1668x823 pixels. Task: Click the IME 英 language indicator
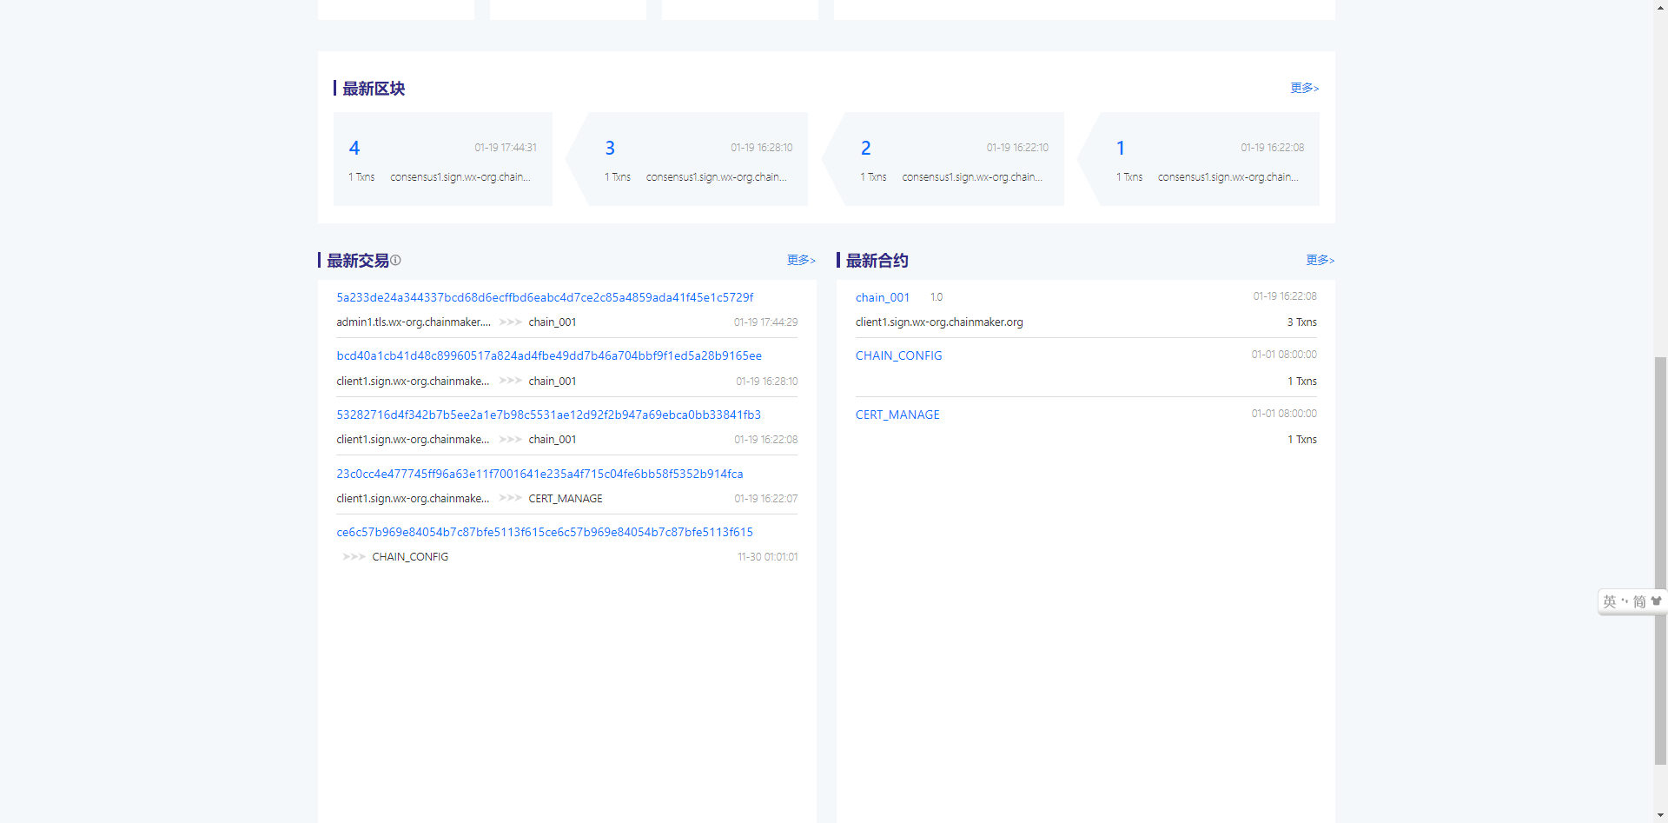[x=1610, y=601]
